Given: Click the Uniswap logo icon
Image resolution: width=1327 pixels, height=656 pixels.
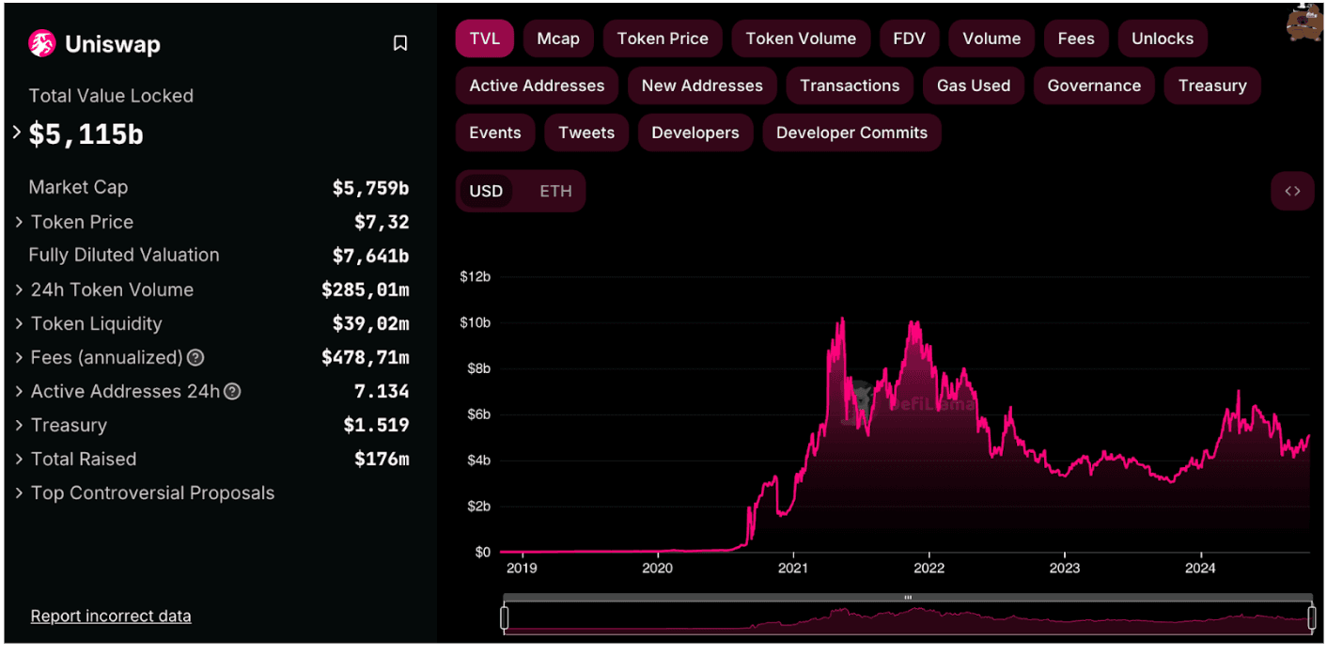Looking at the screenshot, I should (42, 44).
